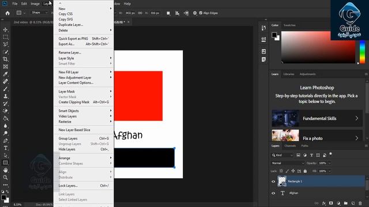Image resolution: width=369 pixels, height=207 pixels.
Task: Expand the New submenu
Action: click(84, 9)
